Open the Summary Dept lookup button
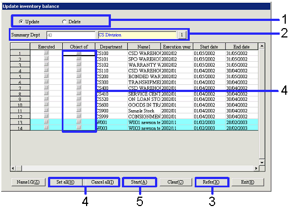The image size is (299, 211). tap(181, 35)
